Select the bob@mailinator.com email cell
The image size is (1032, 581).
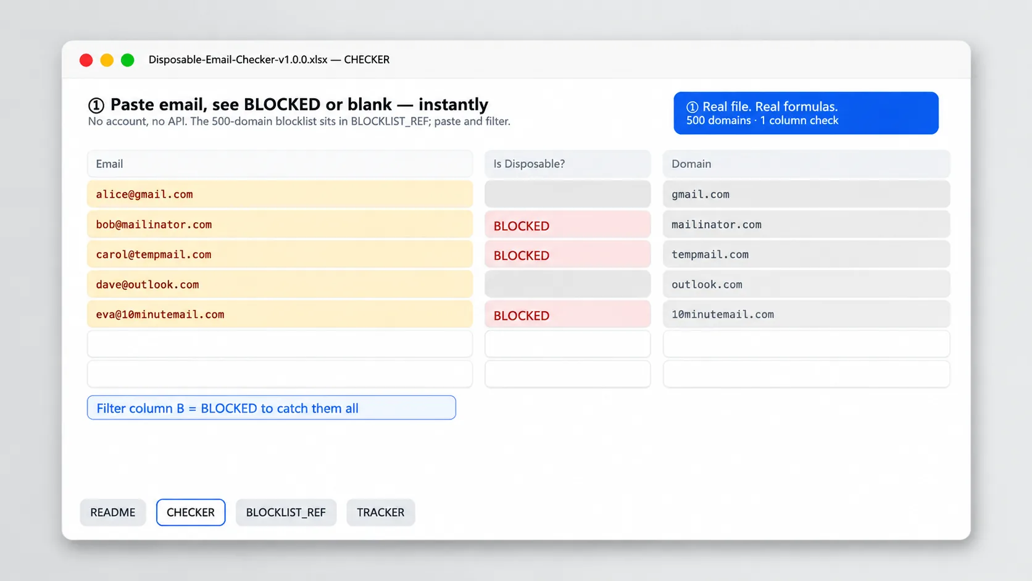coord(280,224)
